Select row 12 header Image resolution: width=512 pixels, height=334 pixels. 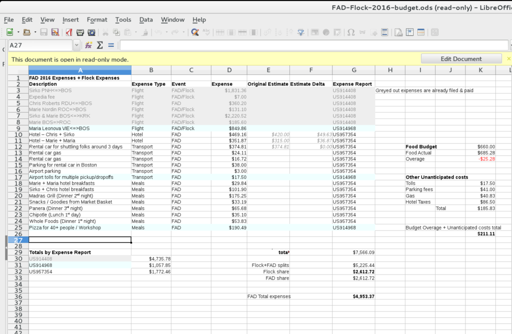(x=18, y=147)
